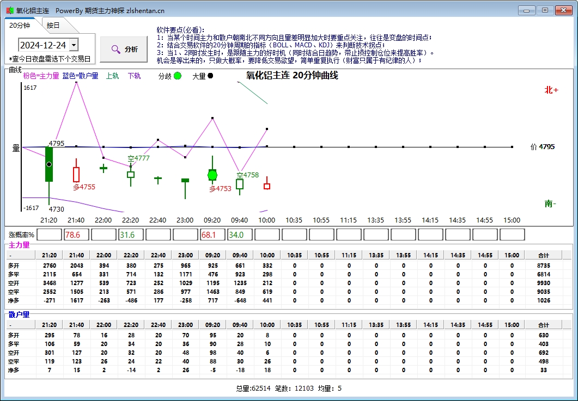This screenshot has width=578, height=401.
Task: Click the hollow candle labeled 空4758
Action: [x=240, y=184]
